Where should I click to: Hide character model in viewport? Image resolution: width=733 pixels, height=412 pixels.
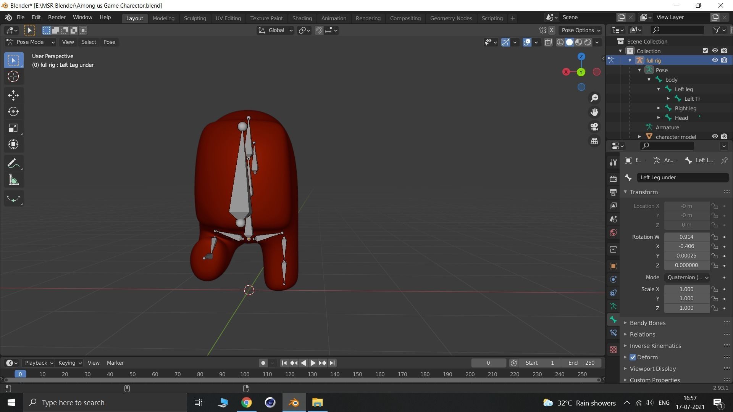[715, 137]
